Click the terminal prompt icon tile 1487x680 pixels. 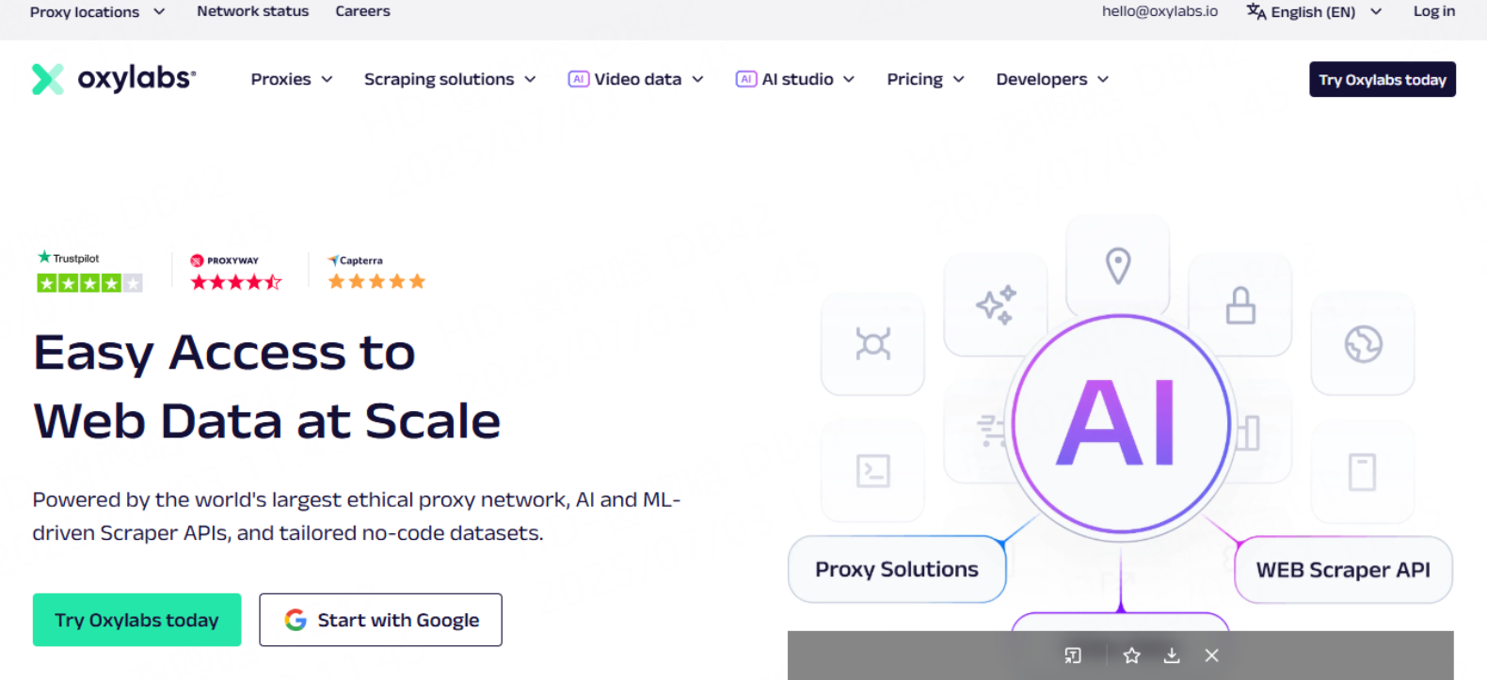[x=872, y=470]
